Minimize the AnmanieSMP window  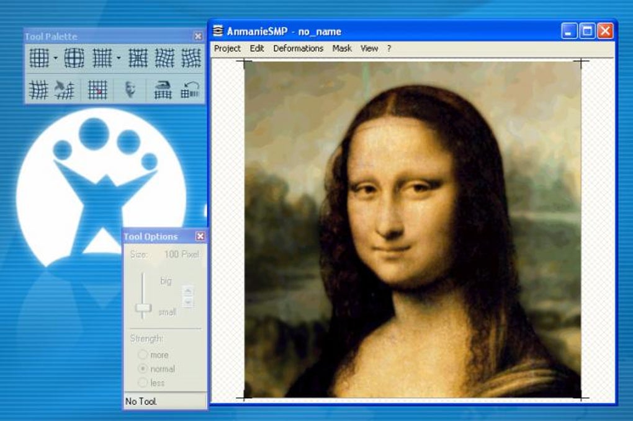coord(569,31)
